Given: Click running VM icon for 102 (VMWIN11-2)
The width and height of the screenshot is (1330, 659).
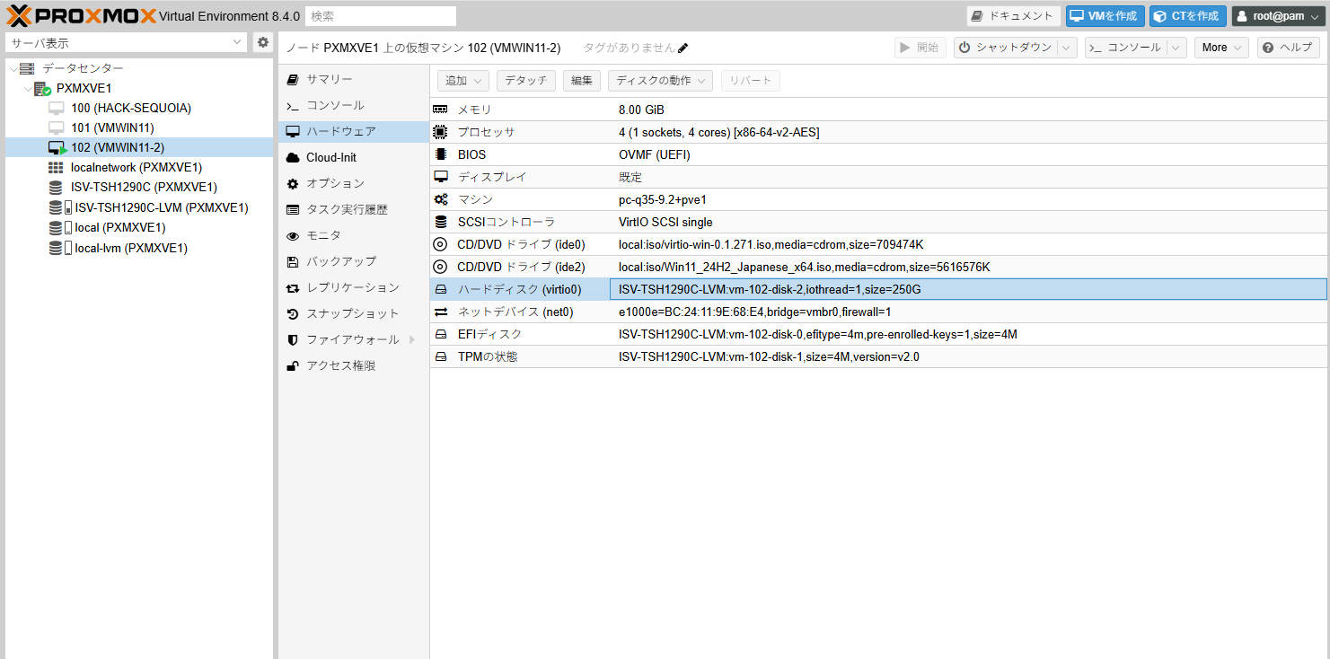Looking at the screenshot, I should [x=57, y=147].
